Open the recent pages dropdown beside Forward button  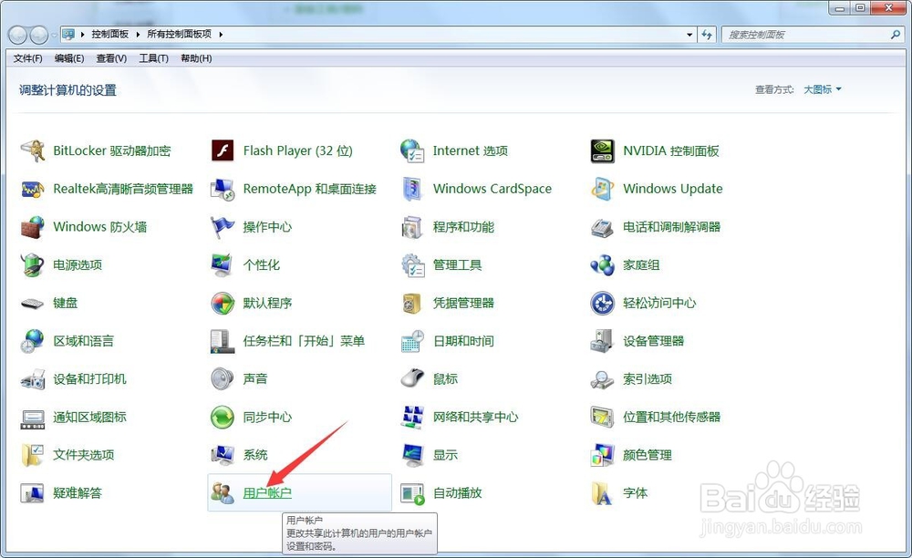pyautogui.click(x=54, y=35)
